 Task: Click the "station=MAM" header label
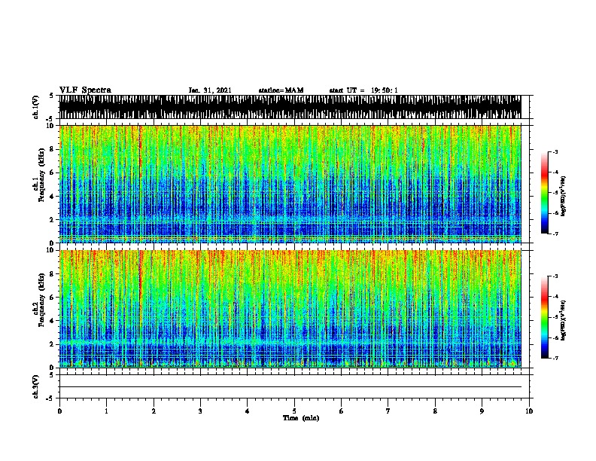tap(281, 90)
